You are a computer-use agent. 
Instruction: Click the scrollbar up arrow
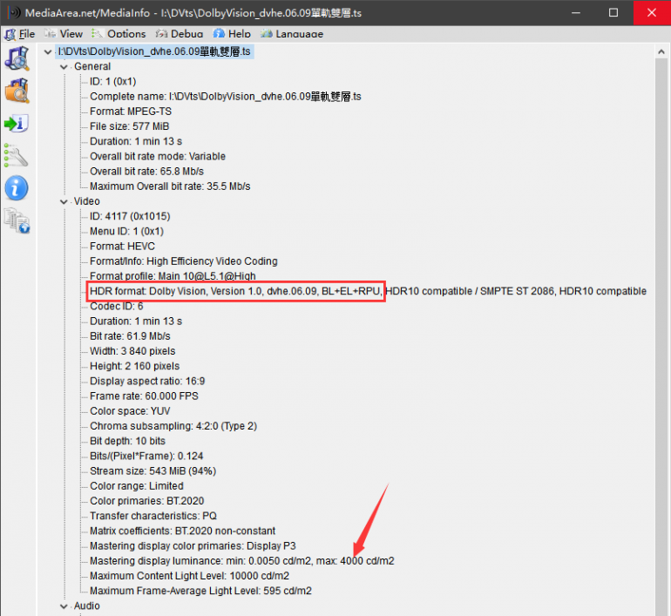point(661,51)
